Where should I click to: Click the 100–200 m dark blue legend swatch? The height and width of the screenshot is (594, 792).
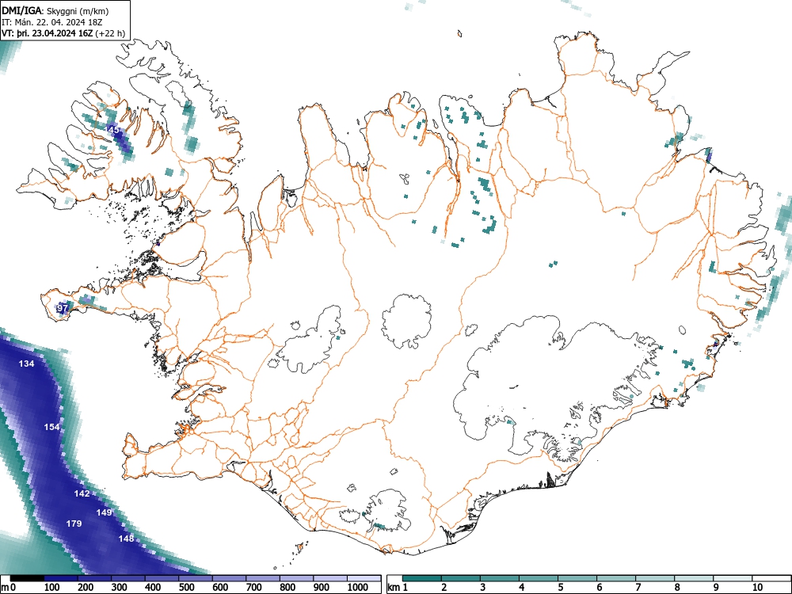61,578
